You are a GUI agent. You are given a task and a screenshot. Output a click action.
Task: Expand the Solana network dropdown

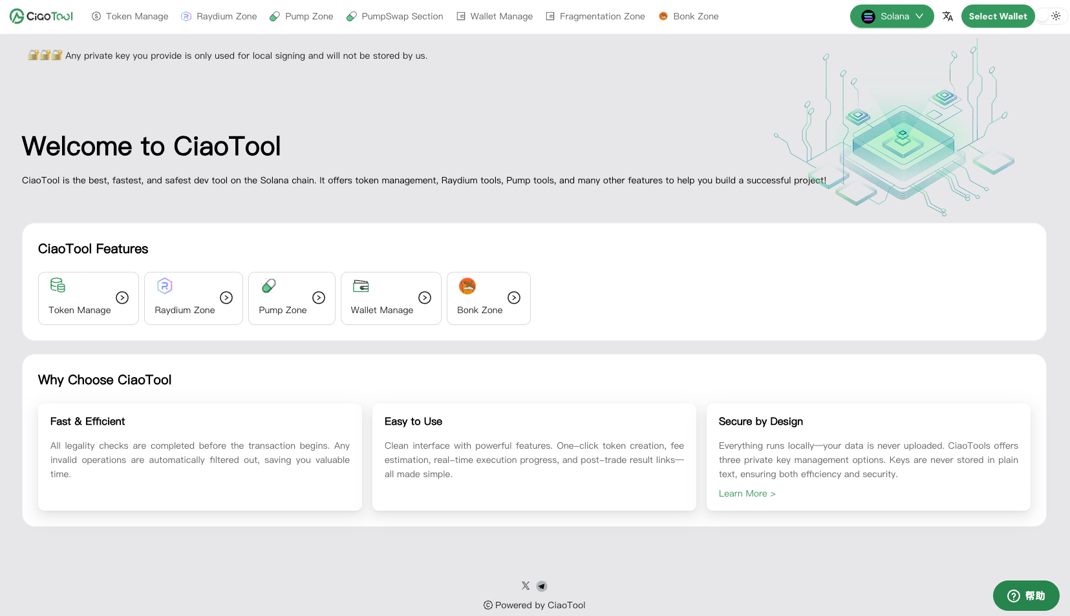point(892,16)
